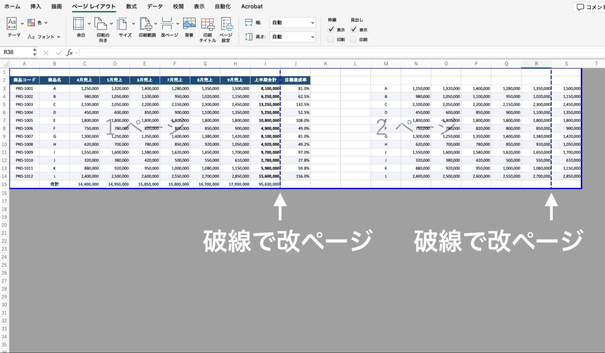Expand the formula bar fx chevron
605x353 pixels.
click(x=77, y=53)
